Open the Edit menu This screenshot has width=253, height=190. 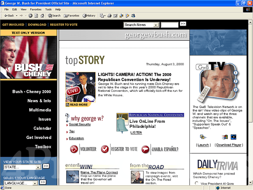(x=15, y=9)
